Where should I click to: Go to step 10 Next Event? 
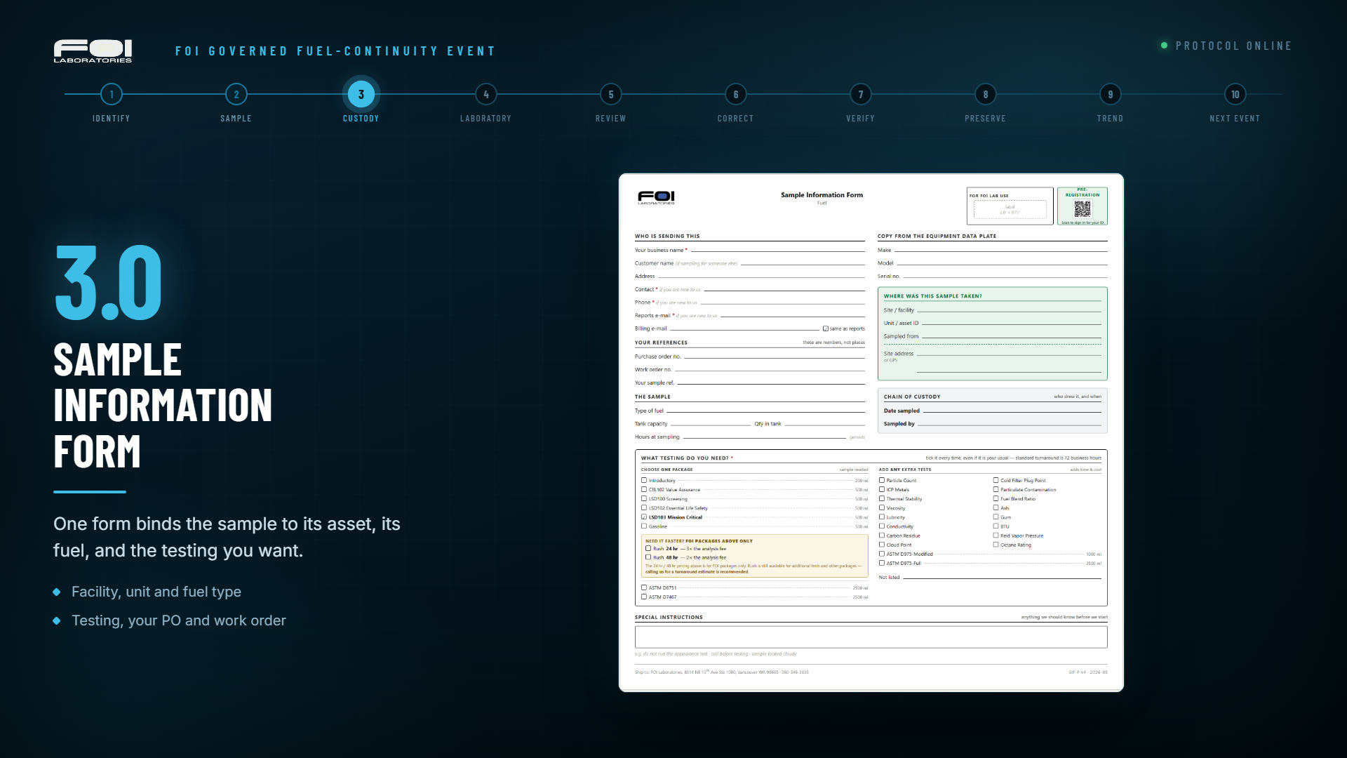coord(1235,94)
